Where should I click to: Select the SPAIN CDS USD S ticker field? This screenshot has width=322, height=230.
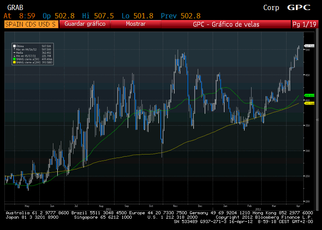[x=31, y=24]
